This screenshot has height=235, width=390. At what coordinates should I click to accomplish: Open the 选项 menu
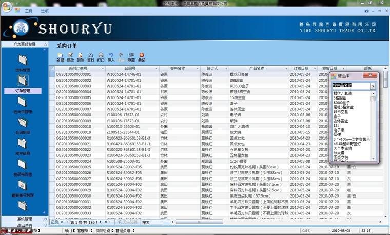tap(45, 11)
